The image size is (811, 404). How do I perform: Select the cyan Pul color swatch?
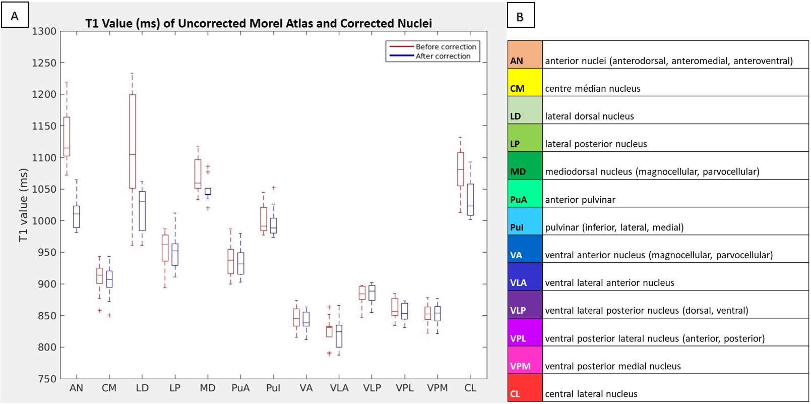525,221
